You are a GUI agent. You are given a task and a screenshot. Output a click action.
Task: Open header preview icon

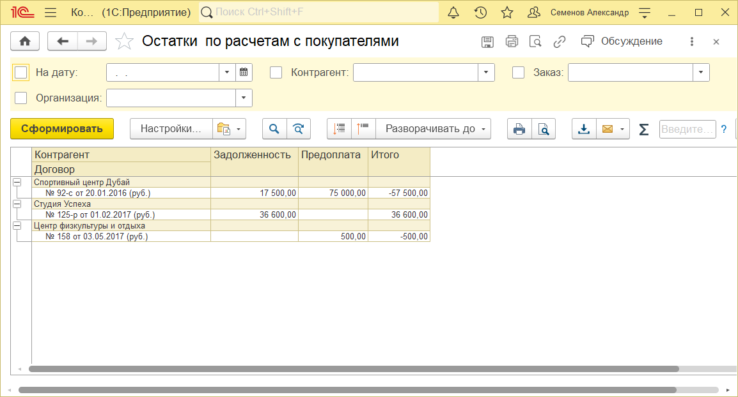pos(535,42)
